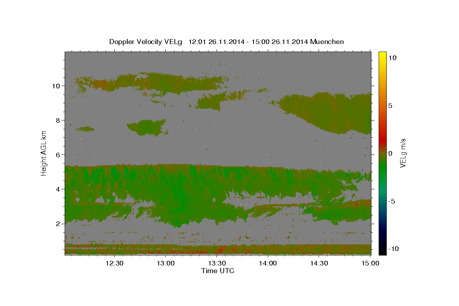Click the colorbar label '0'
Image resolution: width=459 pixels, height=306 pixels.
click(391, 153)
